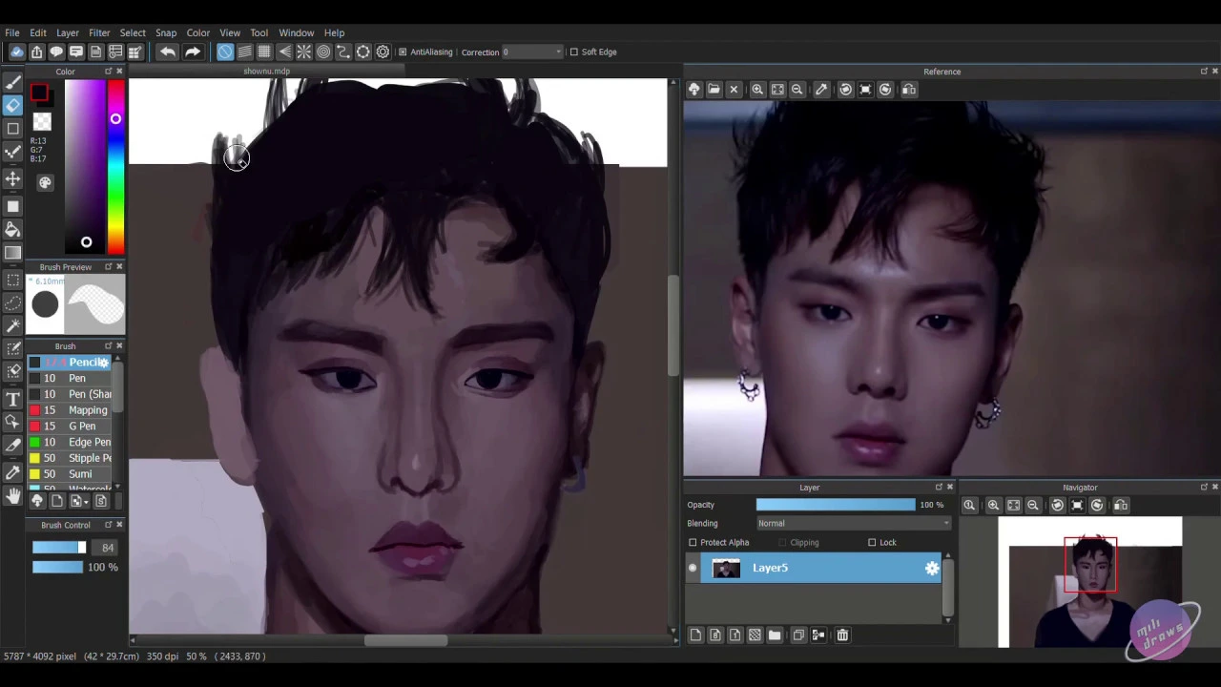Open the color palette icon in Color panel
This screenshot has width=1221, height=687.
[45, 182]
